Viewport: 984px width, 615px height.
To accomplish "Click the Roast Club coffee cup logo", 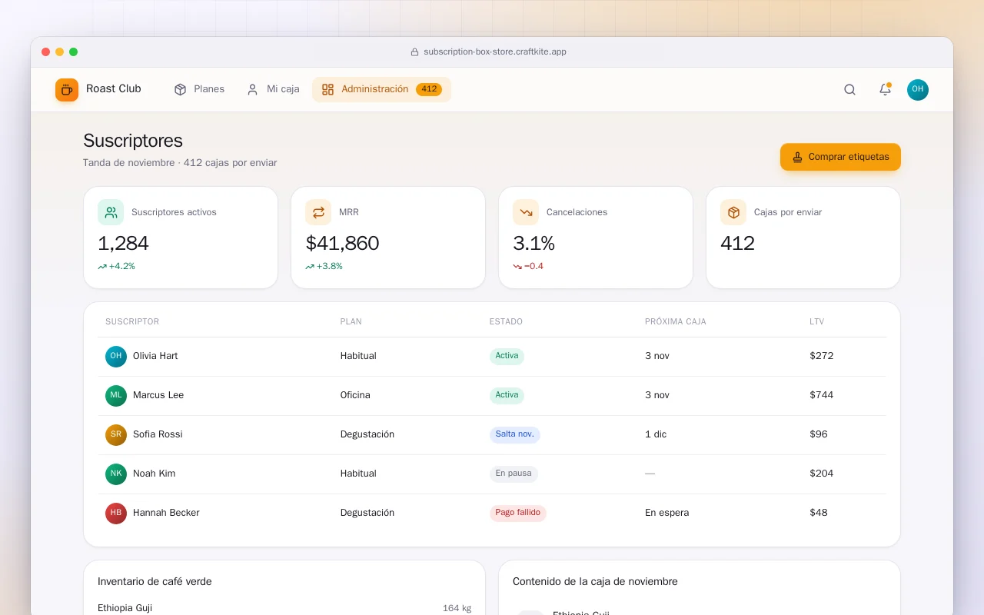I will [67, 90].
